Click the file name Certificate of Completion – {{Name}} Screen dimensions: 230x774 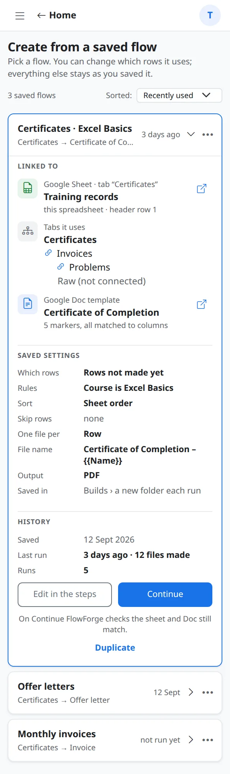pyautogui.click(x=140, y=455)
